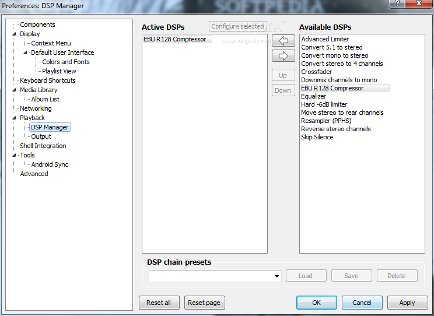Collapse the Playback tree node

(x=14, y=118)
